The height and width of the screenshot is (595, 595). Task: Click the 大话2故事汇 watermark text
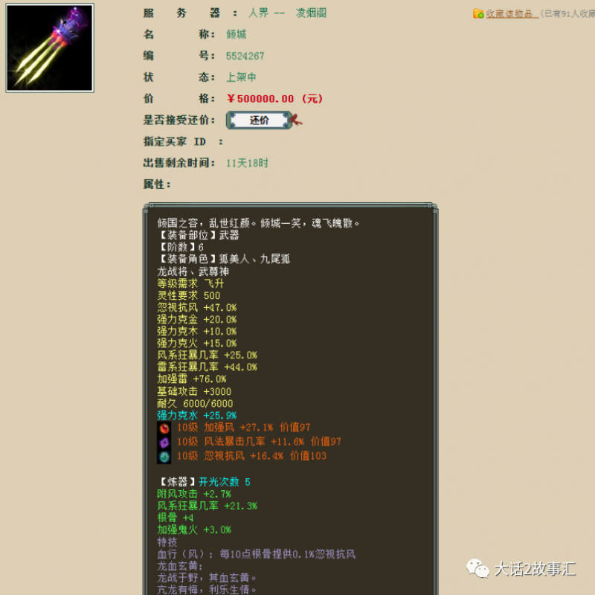(x=535, y=569)
